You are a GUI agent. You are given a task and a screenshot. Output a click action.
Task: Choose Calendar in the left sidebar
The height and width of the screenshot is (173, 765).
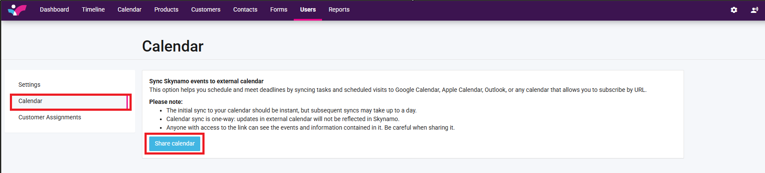click(x=30, y=101)
